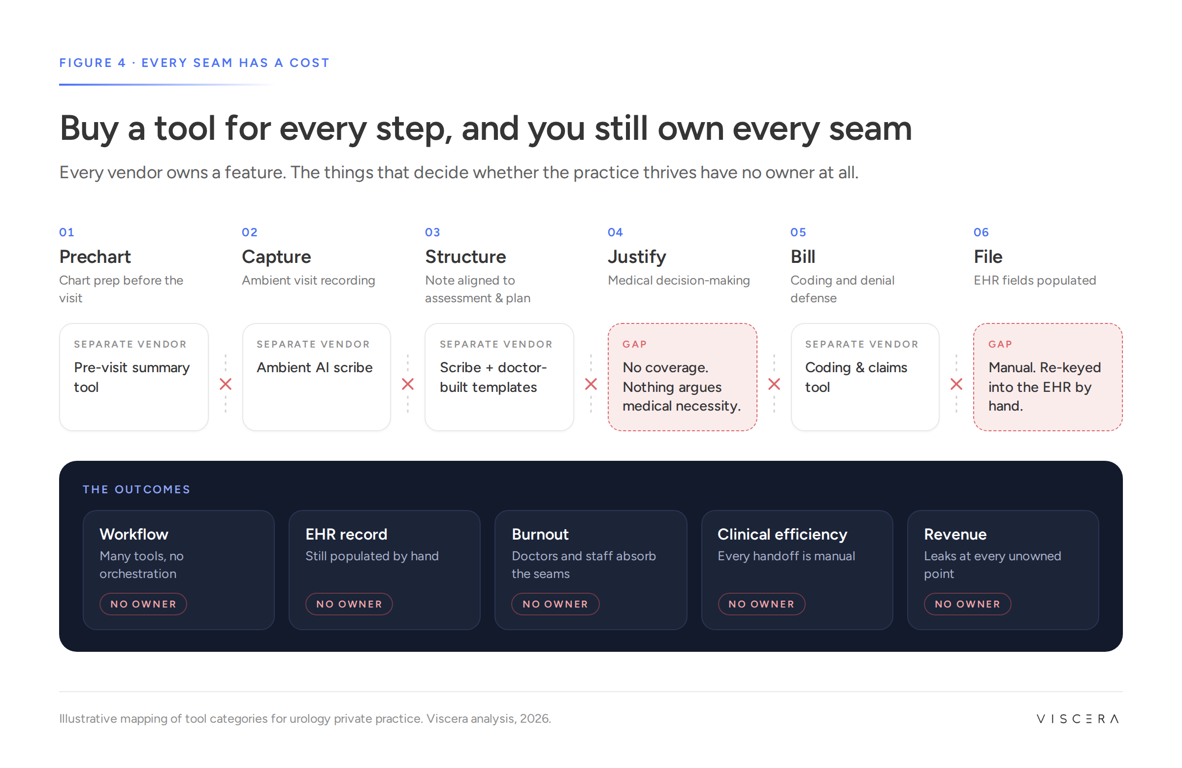Click 'Medical decision-making' description
This screenshot has width=1182, height=768.
[679, 280]
